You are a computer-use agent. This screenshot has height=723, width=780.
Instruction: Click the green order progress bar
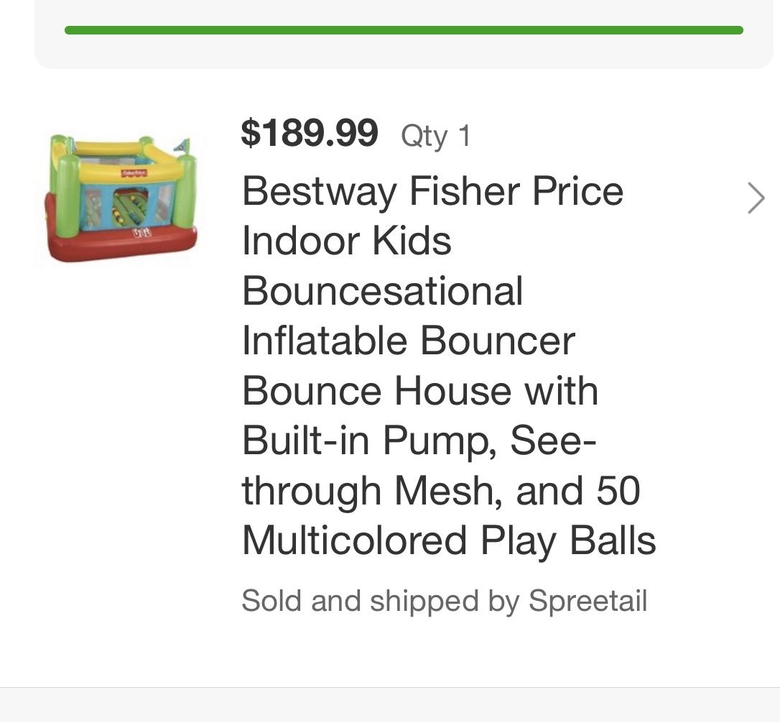tap(404, 30)
